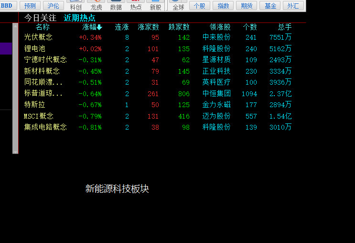Screen dimensions: 355x243
Task: Sort by the 个数 column header
Action: click(250, 27)
